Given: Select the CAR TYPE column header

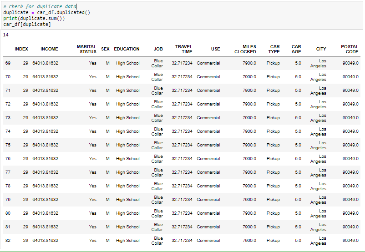Looking at the screenshot, I should point(274,49).
